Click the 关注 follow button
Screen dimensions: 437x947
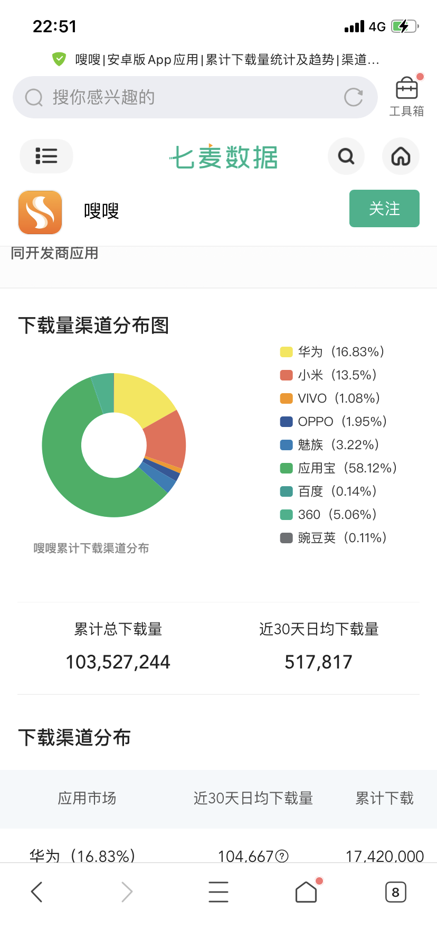coord(384,208)
